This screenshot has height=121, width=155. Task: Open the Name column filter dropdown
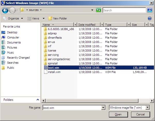pyautogui.click(x=75, y=25)
